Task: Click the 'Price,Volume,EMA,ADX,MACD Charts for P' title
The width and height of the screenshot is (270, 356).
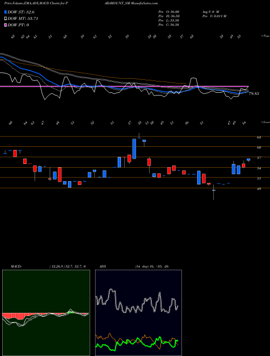Action: point(36,3)
